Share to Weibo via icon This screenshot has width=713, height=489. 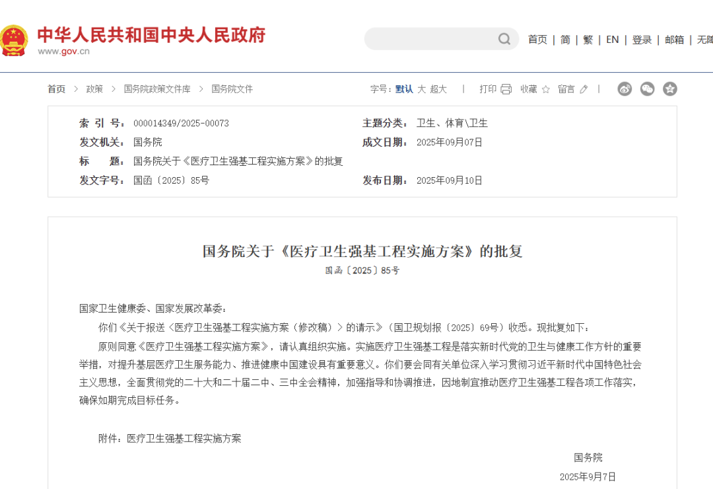[x=625, y=89]
